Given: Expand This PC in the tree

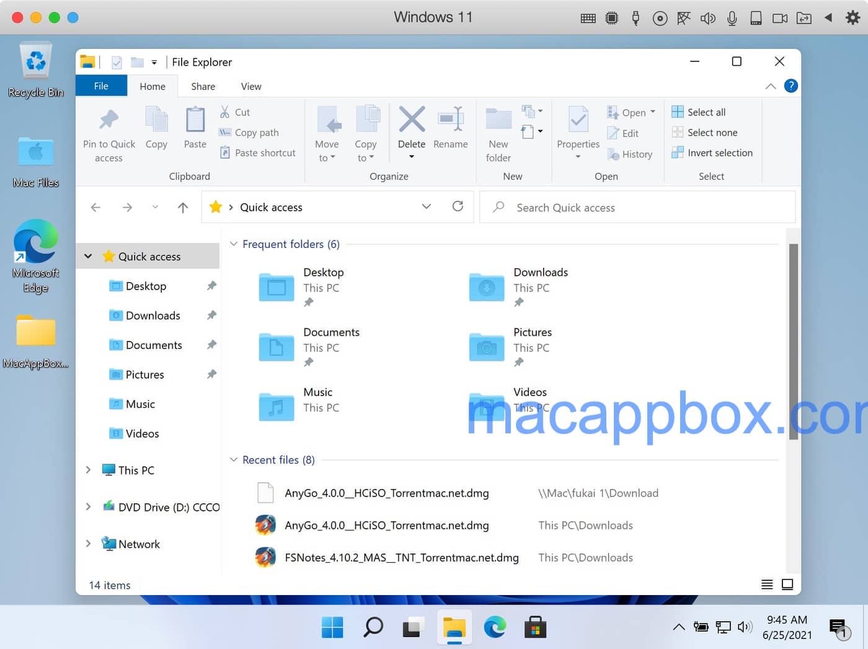Looking at the screenshot, I should (x=88, y=470).
